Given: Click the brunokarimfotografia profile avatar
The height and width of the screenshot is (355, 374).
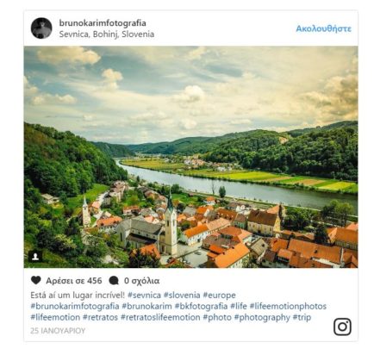Looking at the screenshot, I should [41, 28].
